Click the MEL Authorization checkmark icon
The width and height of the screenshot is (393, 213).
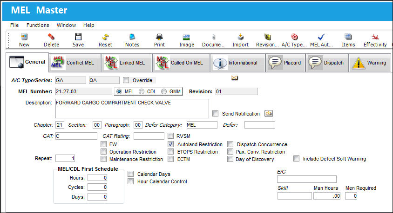point(321,37)
